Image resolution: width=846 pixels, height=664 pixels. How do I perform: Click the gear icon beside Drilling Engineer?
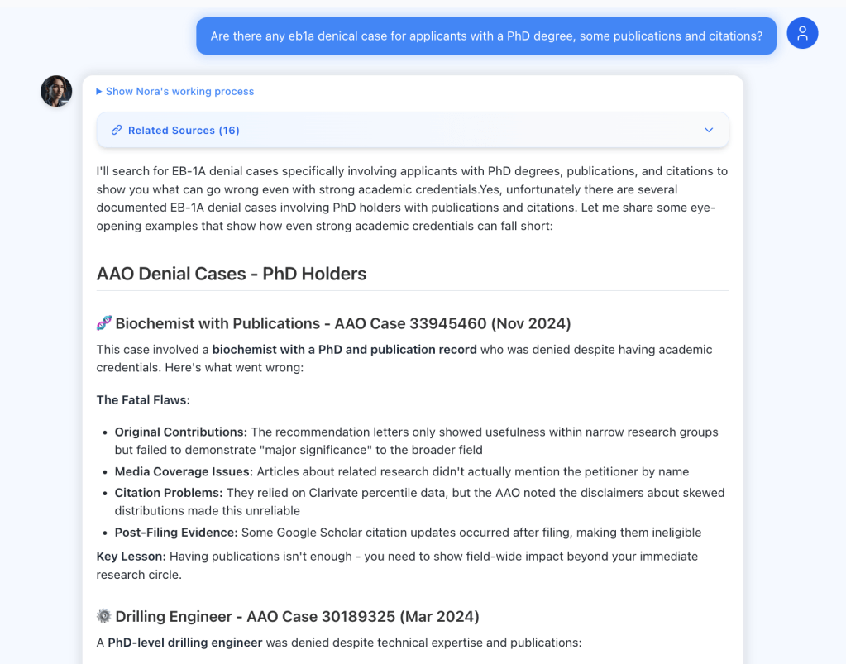(104, 616)
